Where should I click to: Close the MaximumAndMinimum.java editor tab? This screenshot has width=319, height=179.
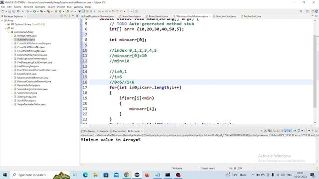[210, 16]
